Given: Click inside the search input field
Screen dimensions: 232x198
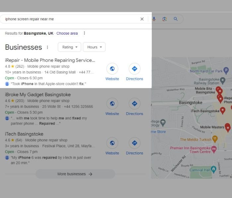Looking at the screenshot, I should pyautogui.click(x=66, y=19).
